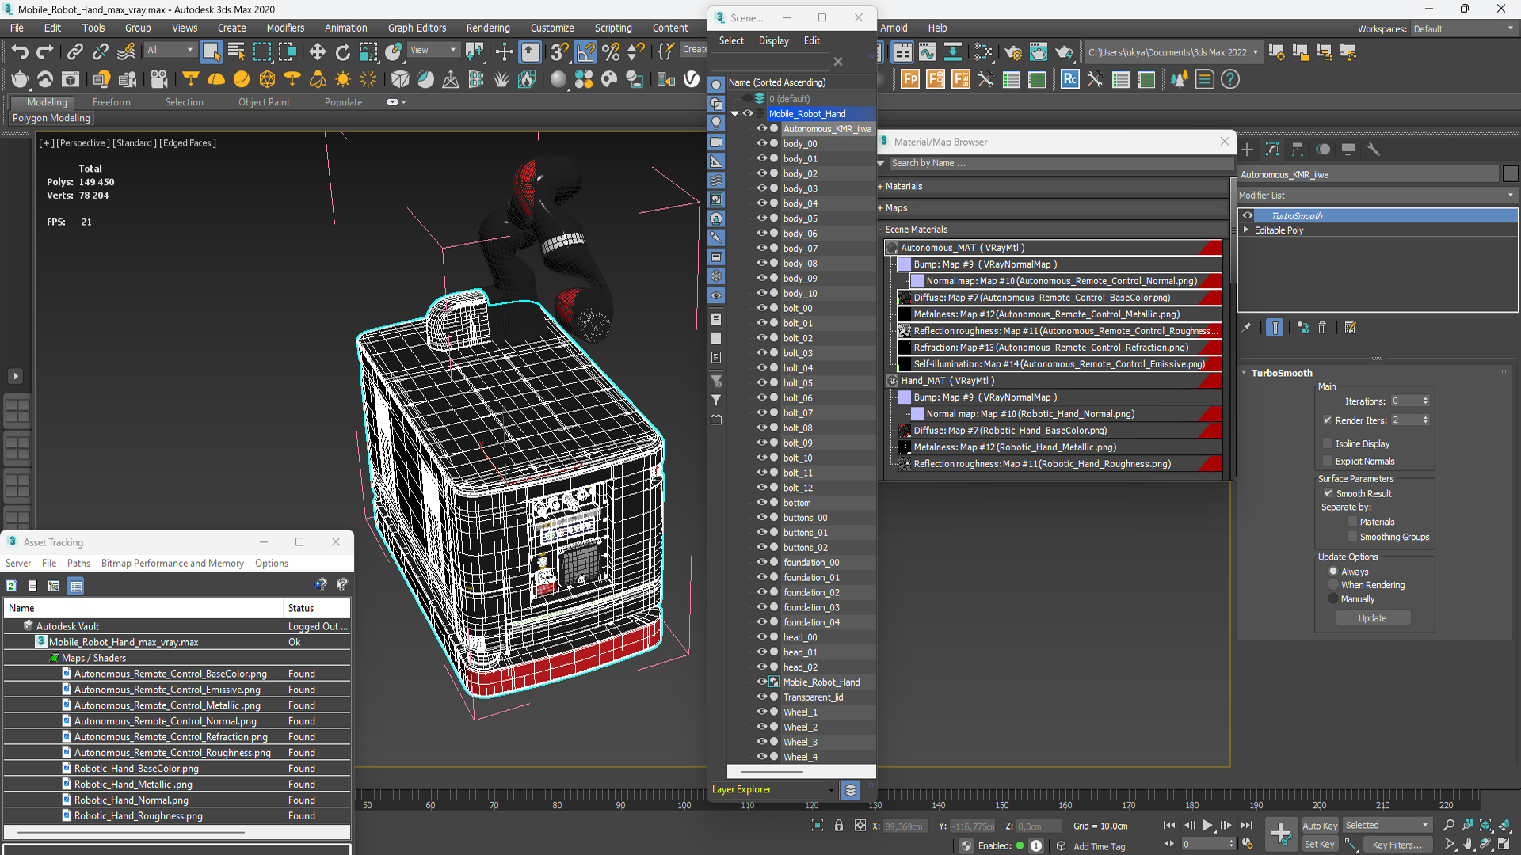Open Bitmap Performance and Memory menu
Viewport: 1521px width, 855px height.
[x=173, y=564]
